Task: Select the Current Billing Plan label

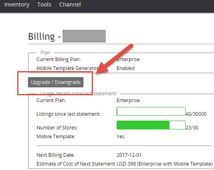Action: tap(59, 59)
